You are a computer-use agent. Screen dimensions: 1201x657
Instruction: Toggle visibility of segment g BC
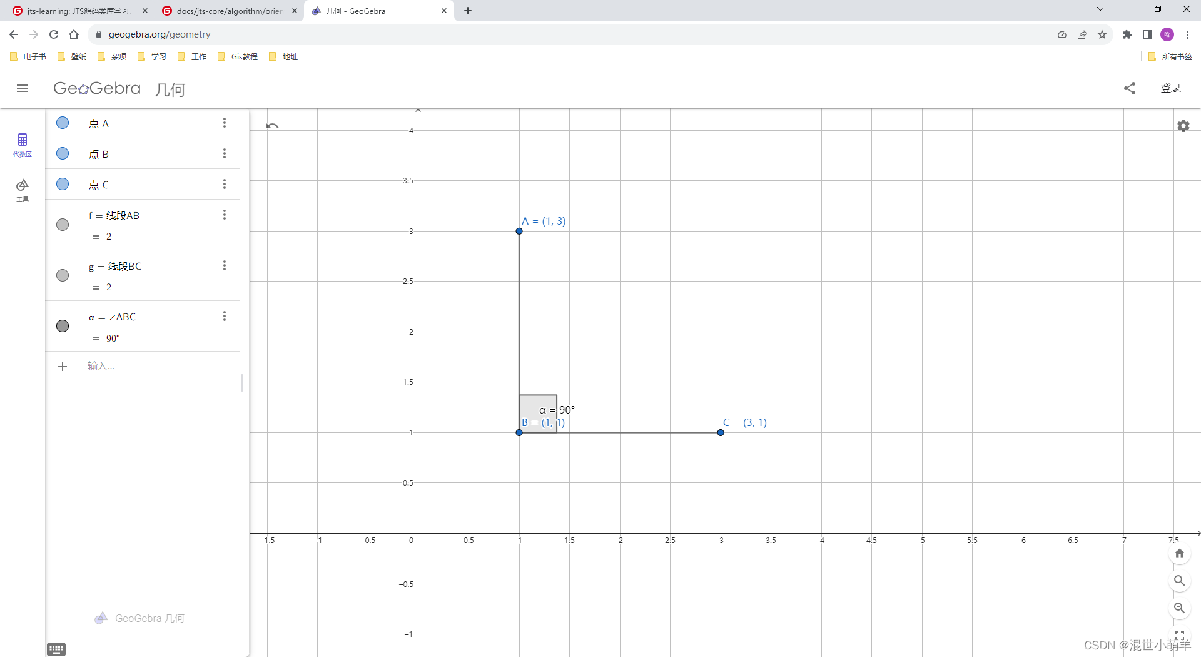[x=63, y=275]
